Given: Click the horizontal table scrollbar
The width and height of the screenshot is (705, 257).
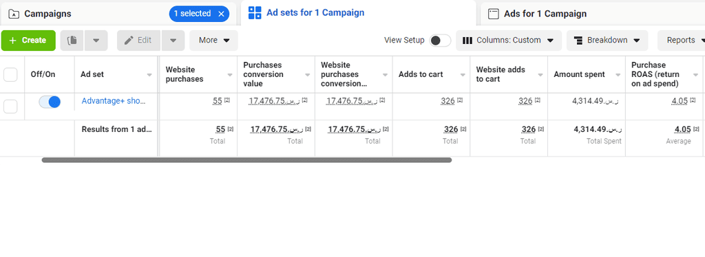Looking at the screenshot, I should (x=247, y=159).
